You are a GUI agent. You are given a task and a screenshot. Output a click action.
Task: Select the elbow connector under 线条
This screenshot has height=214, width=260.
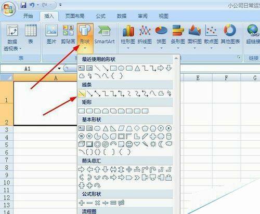pos(106,93)
